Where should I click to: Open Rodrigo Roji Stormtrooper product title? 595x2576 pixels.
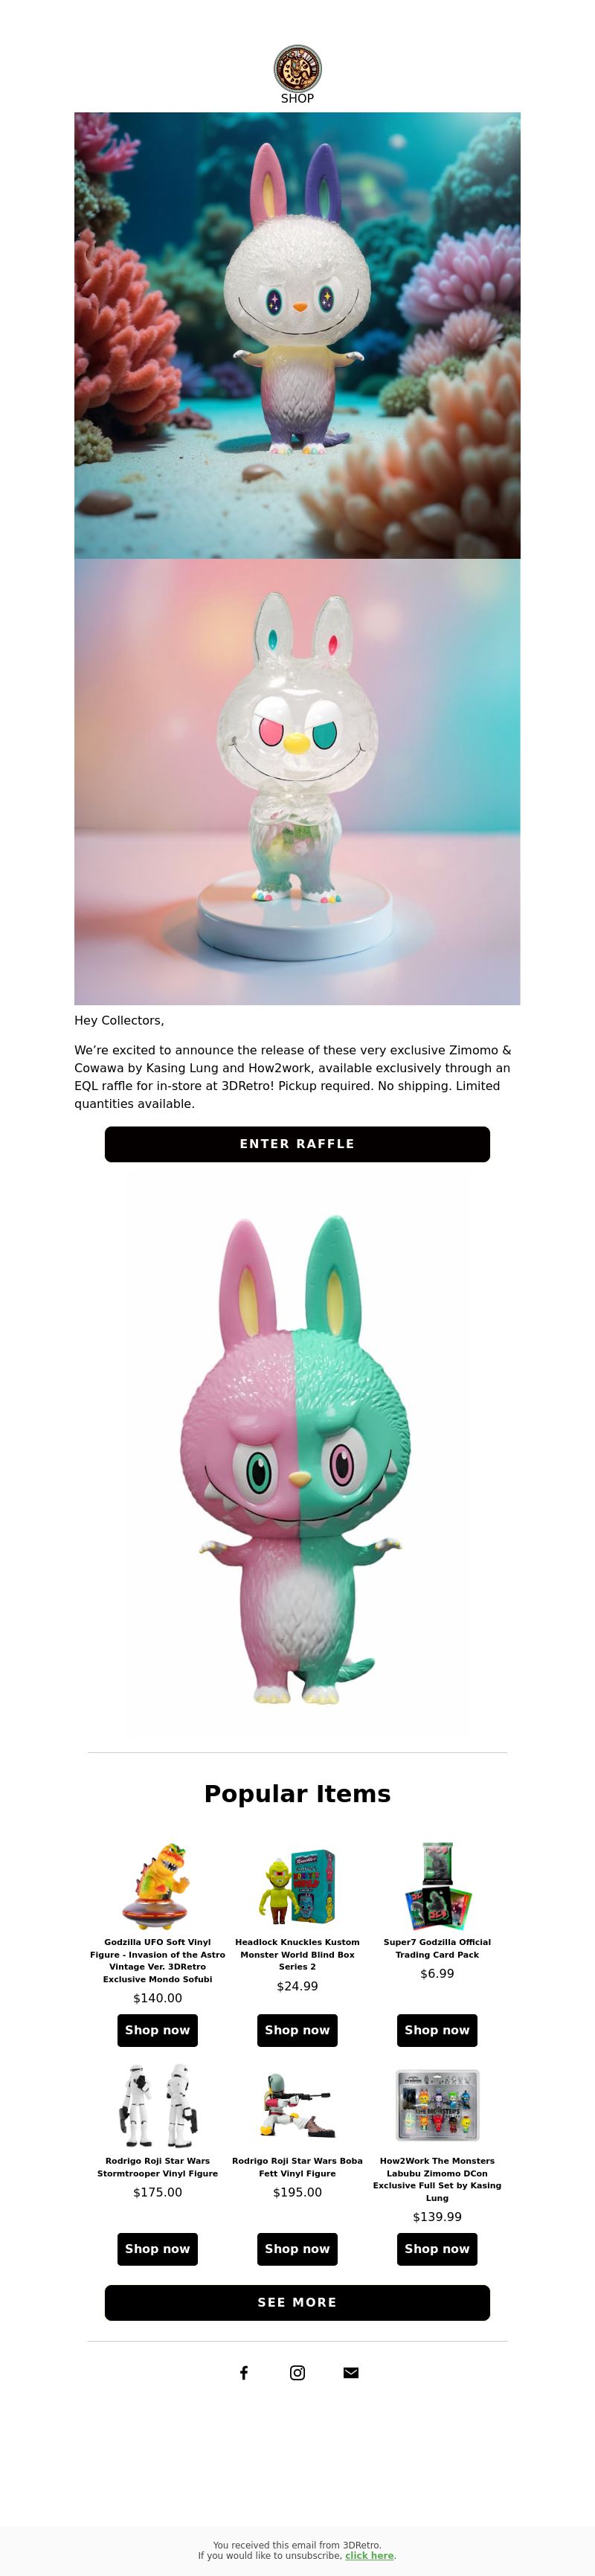(x=158, y=2167)
